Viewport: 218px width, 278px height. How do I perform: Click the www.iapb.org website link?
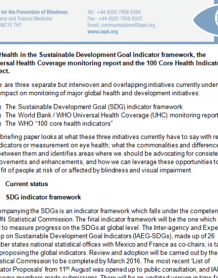pos(103,32)
